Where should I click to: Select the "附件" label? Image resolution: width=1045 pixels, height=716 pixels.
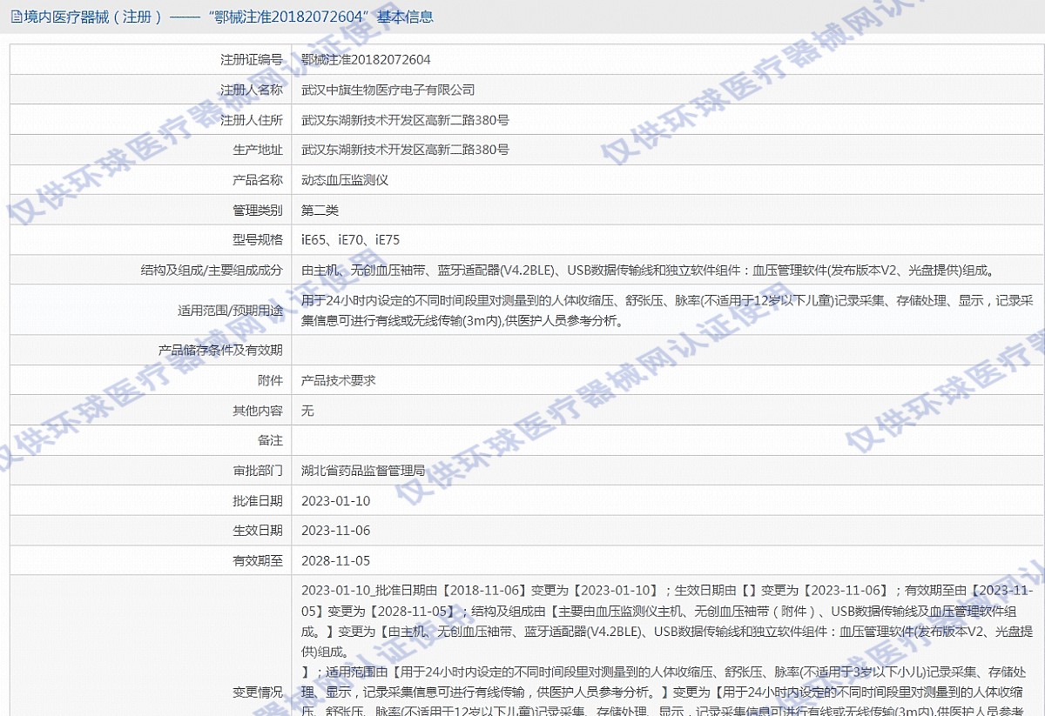(x=271, y=380)
